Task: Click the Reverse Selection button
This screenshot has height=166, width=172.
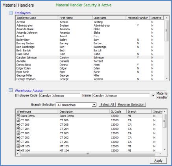Action: pyautogui.click(x=131, y=105)
